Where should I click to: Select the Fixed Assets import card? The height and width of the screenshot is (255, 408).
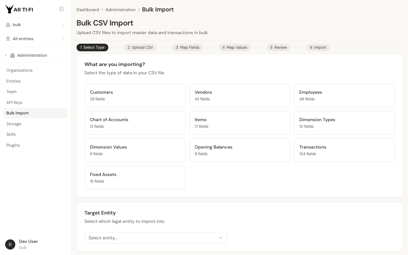click(x=135, y=178)
